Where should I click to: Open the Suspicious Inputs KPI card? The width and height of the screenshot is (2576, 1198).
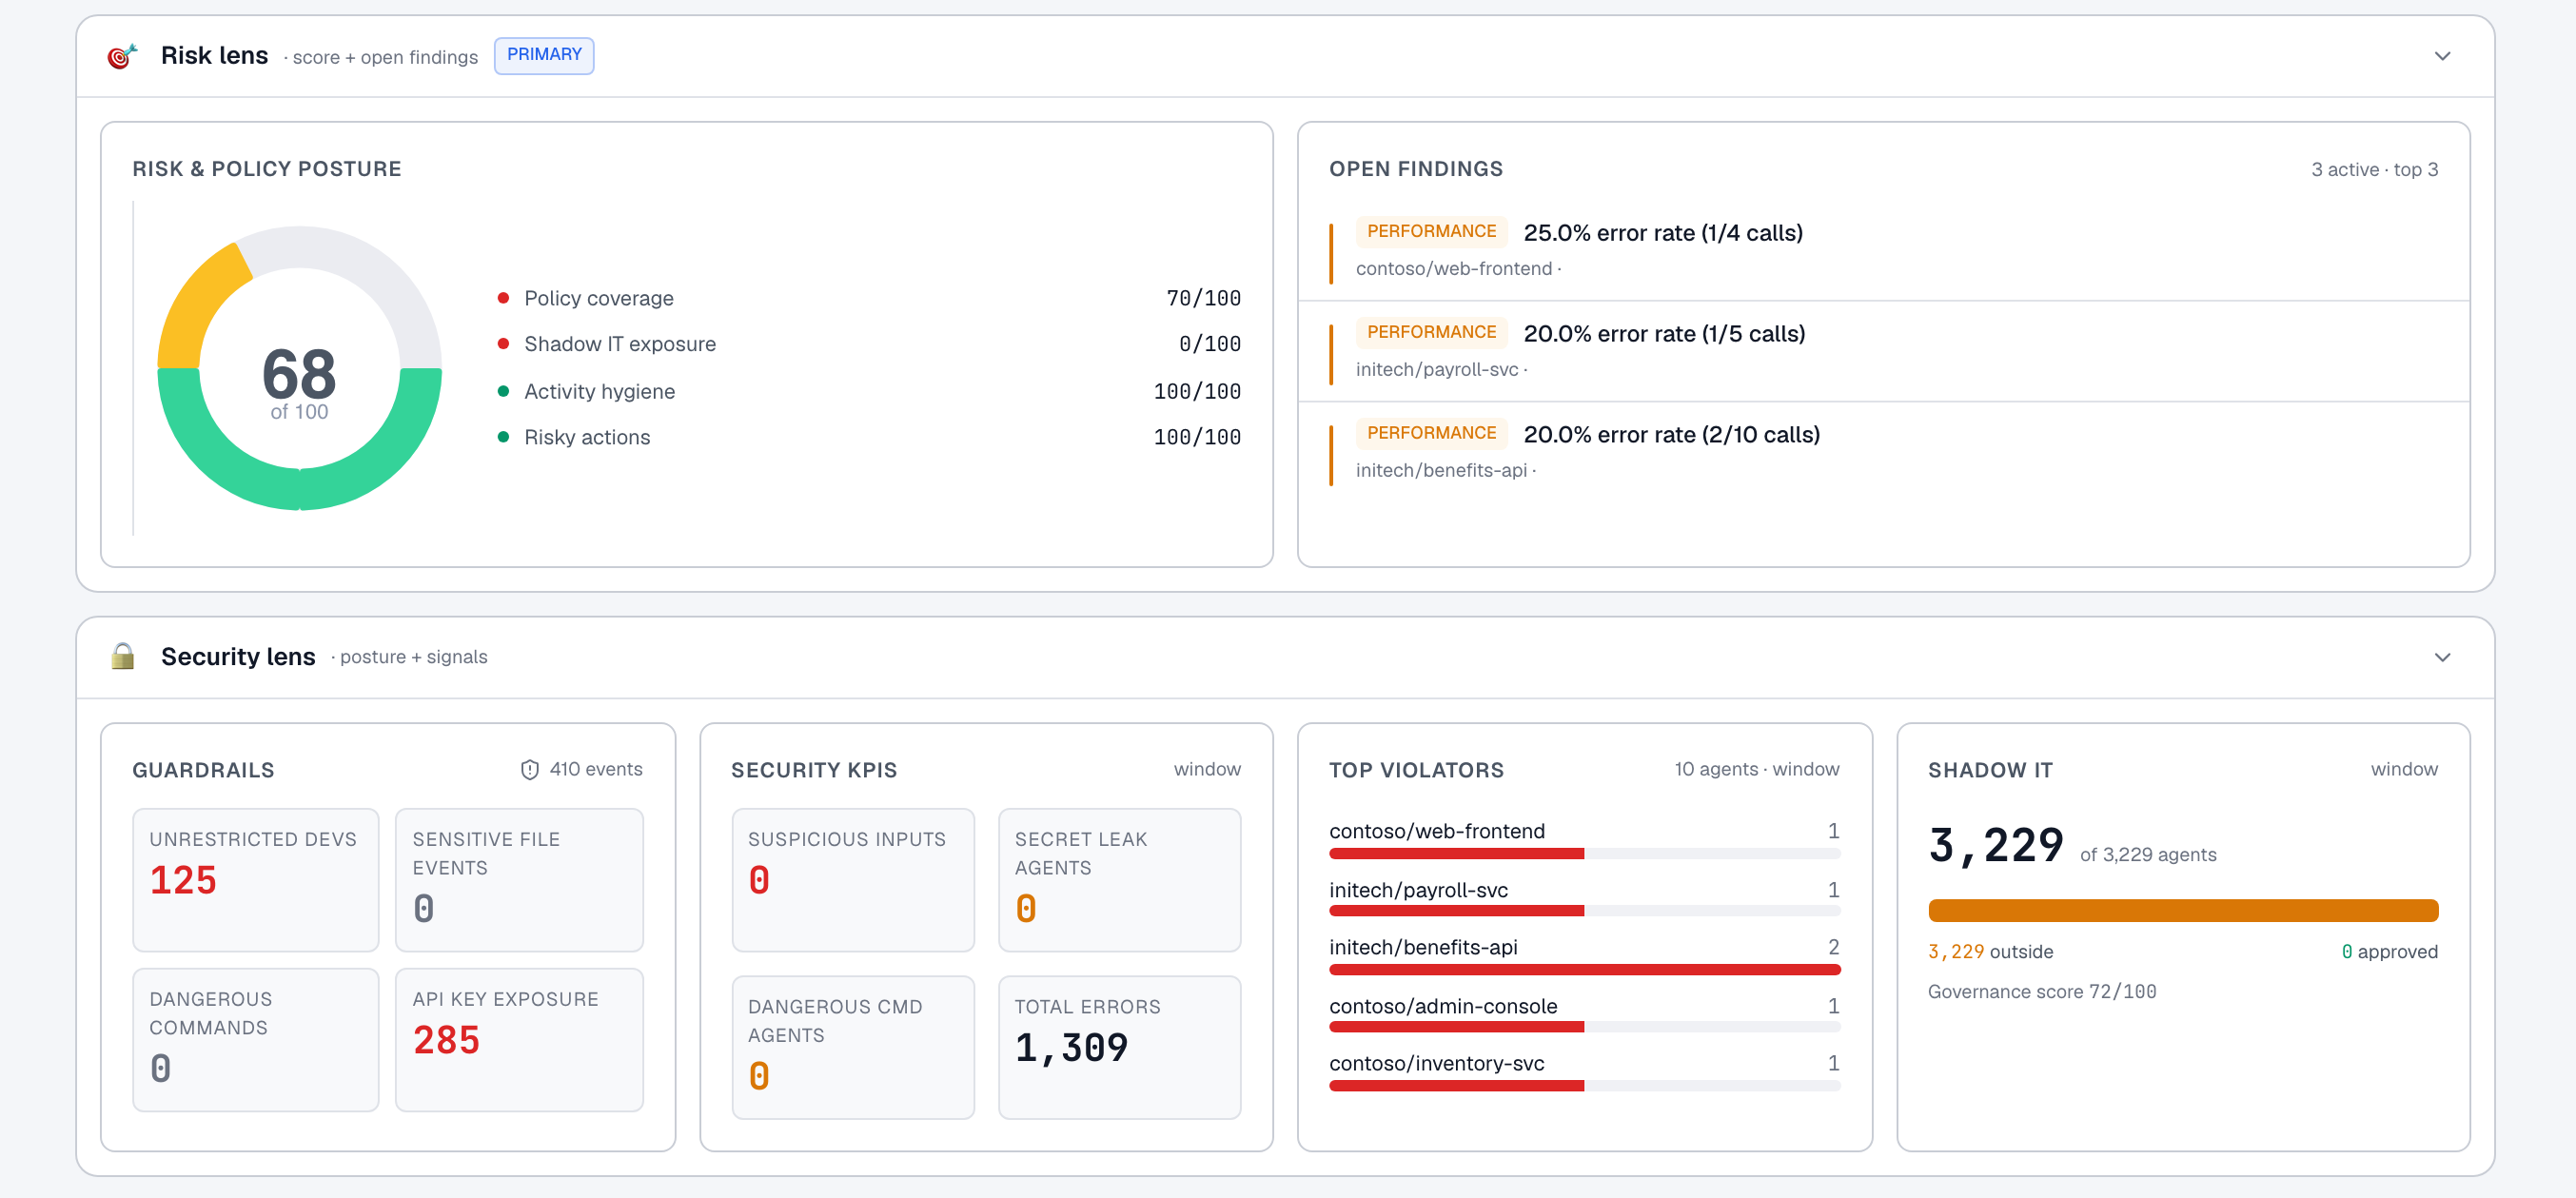853,880
